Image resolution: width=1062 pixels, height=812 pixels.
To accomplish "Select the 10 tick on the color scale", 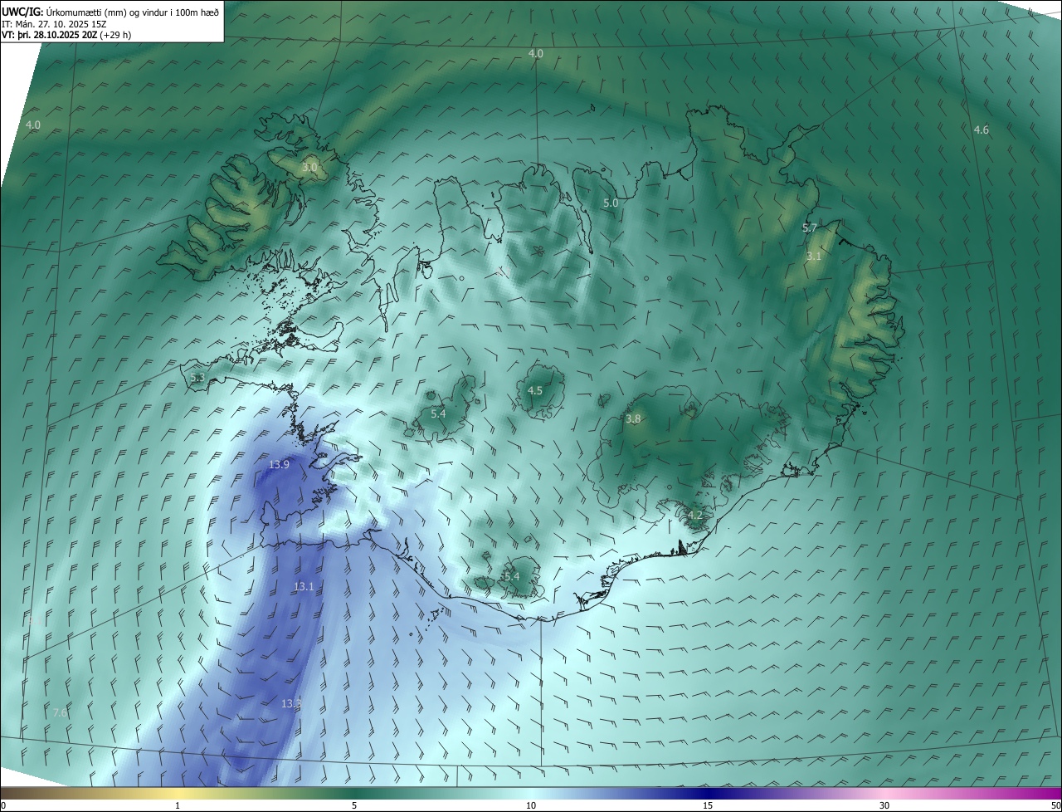I will pos(531,805).
